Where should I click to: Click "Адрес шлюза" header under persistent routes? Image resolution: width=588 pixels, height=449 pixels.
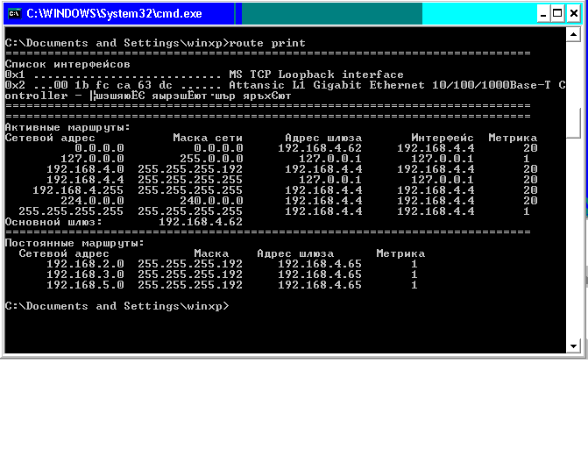click(295, 253)
